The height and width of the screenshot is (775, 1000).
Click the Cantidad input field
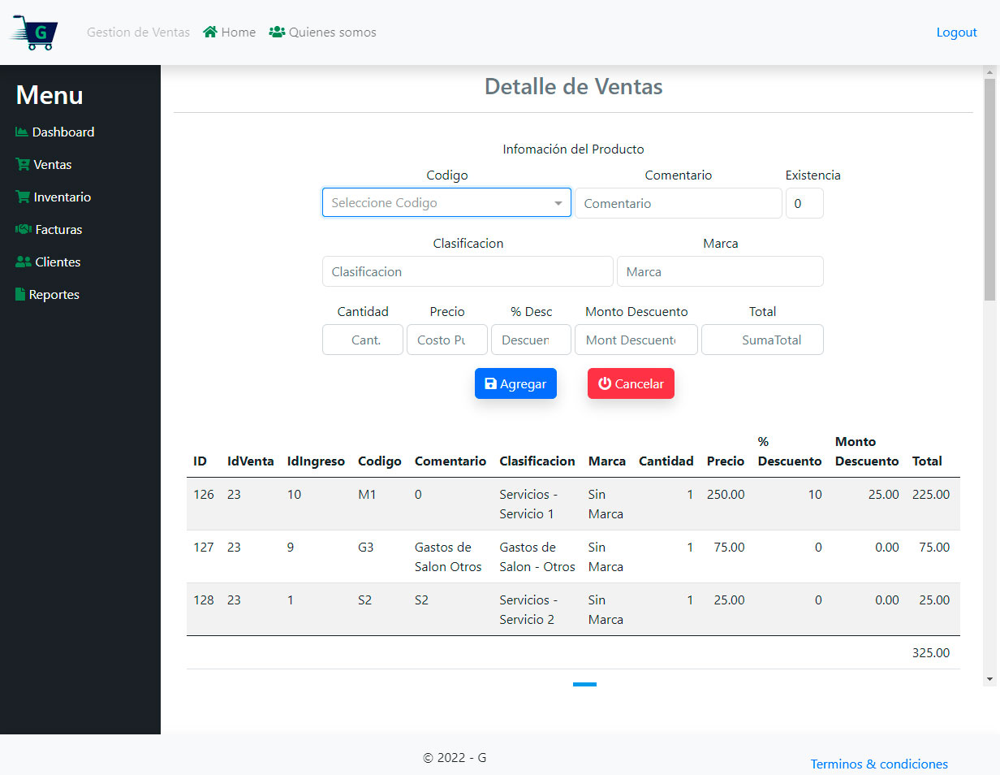[363, 340]
